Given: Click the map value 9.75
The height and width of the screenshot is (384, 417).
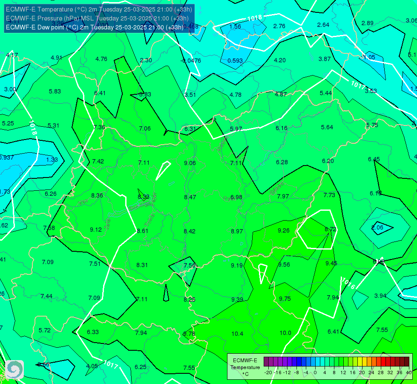Looking at the screenshot, I should tap(285, 299).
